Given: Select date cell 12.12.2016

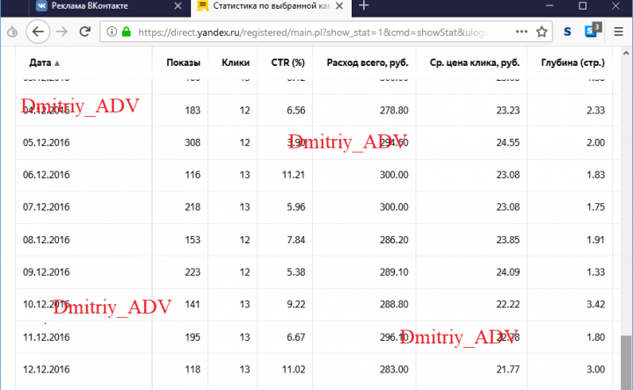Looking at the screenshot, I should [x=46, y=370].
